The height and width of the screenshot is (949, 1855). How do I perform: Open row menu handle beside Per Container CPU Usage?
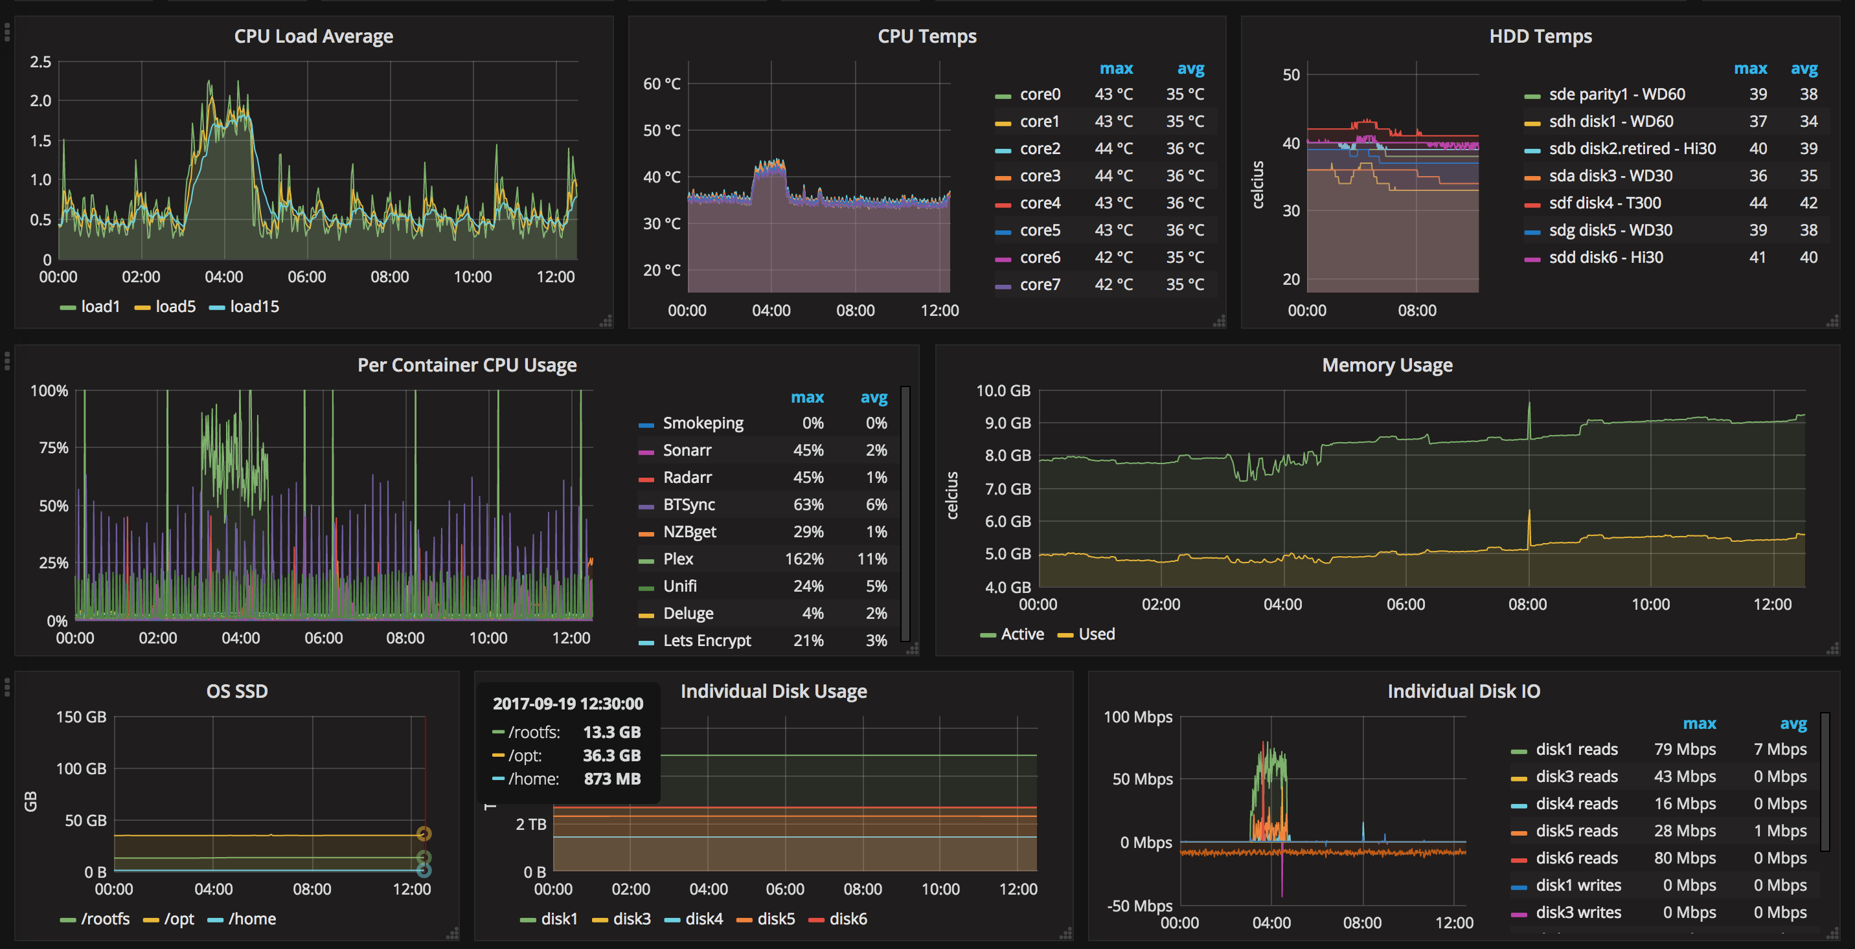(7, 361)
